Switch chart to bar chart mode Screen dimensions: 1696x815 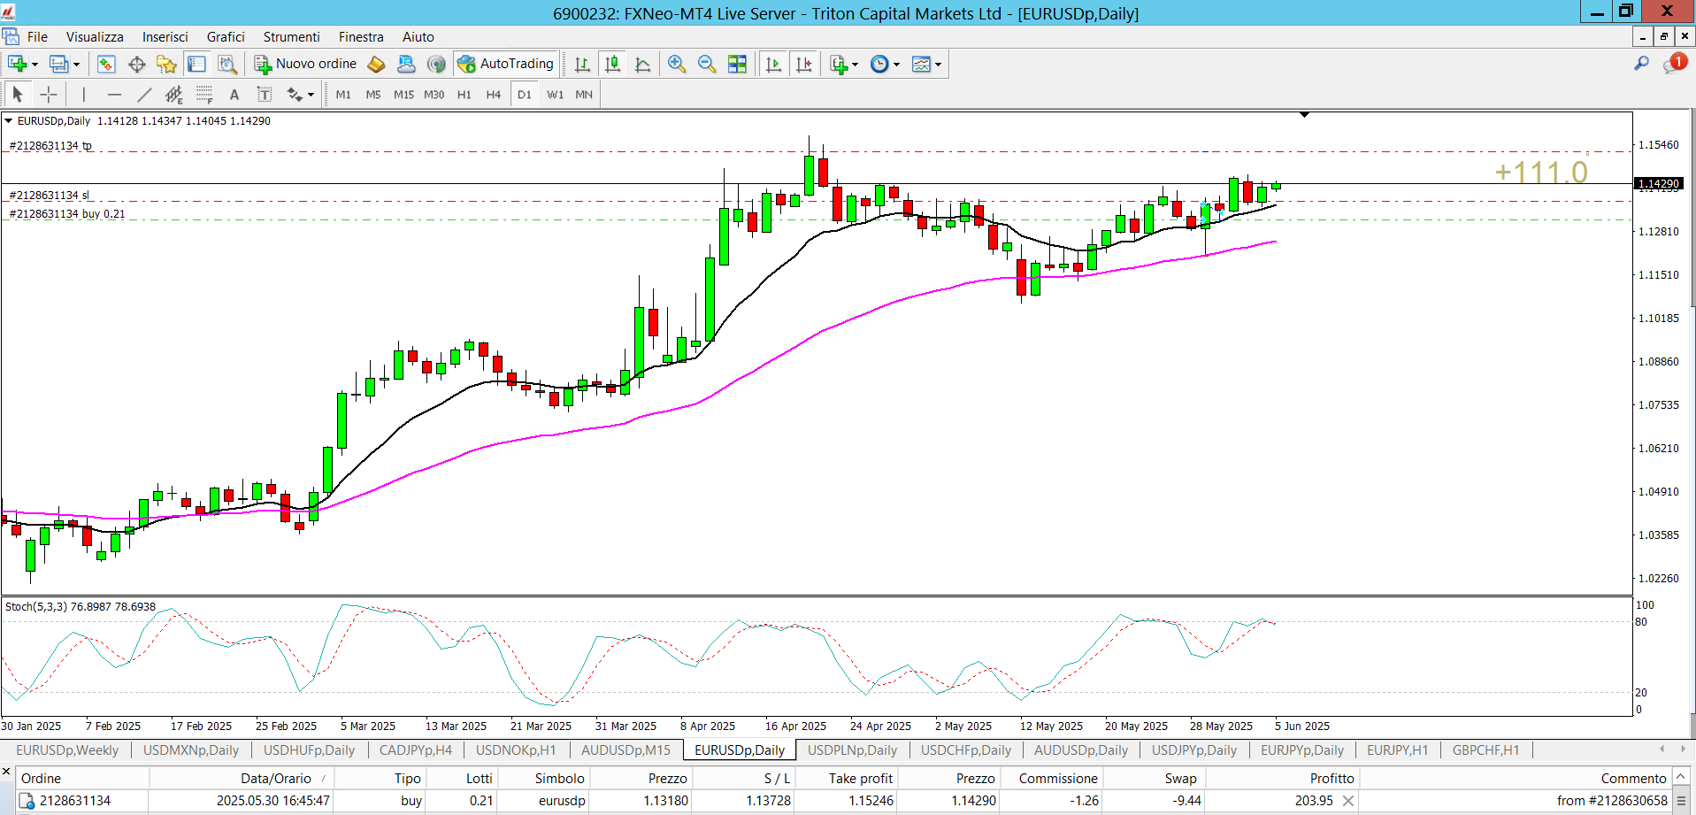coord(582,64)
